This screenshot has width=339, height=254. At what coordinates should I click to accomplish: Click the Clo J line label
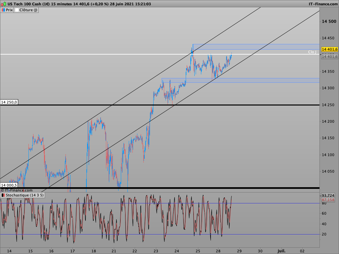click(x=312, y=52)
